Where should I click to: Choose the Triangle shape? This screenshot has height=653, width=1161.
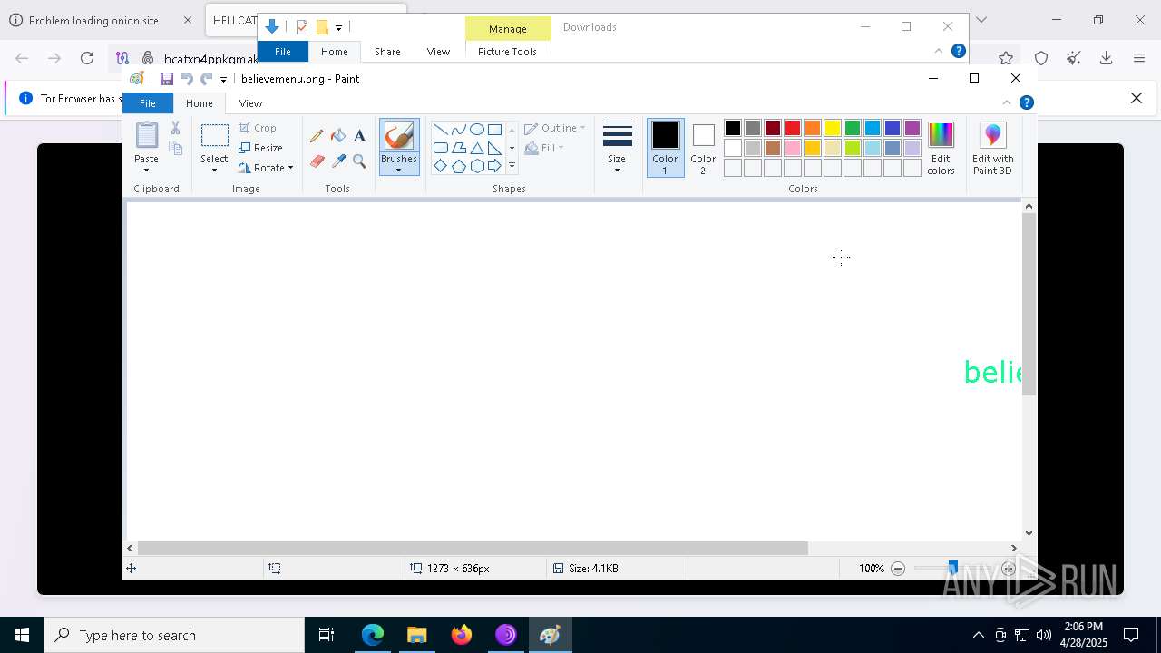476,148
